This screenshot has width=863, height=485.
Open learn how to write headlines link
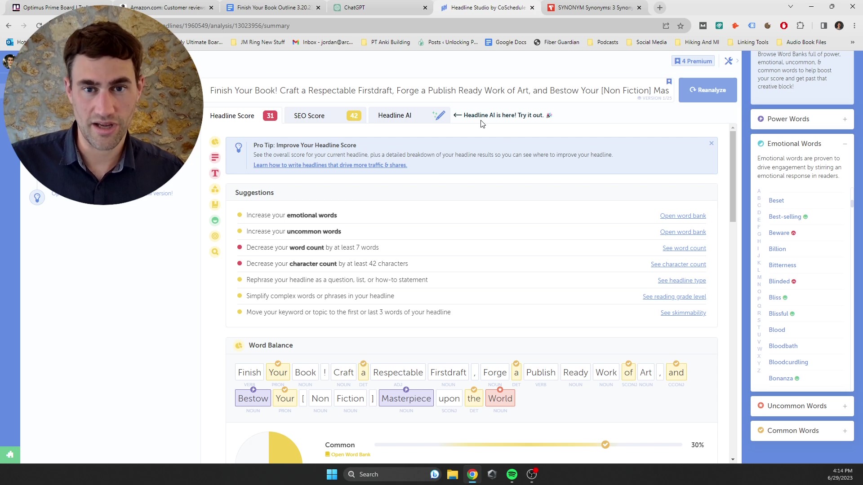[x=330, y=165]
